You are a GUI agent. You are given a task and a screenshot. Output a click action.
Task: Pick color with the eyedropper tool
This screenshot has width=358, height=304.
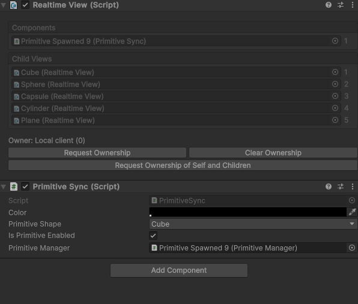(x=352, y=212)
